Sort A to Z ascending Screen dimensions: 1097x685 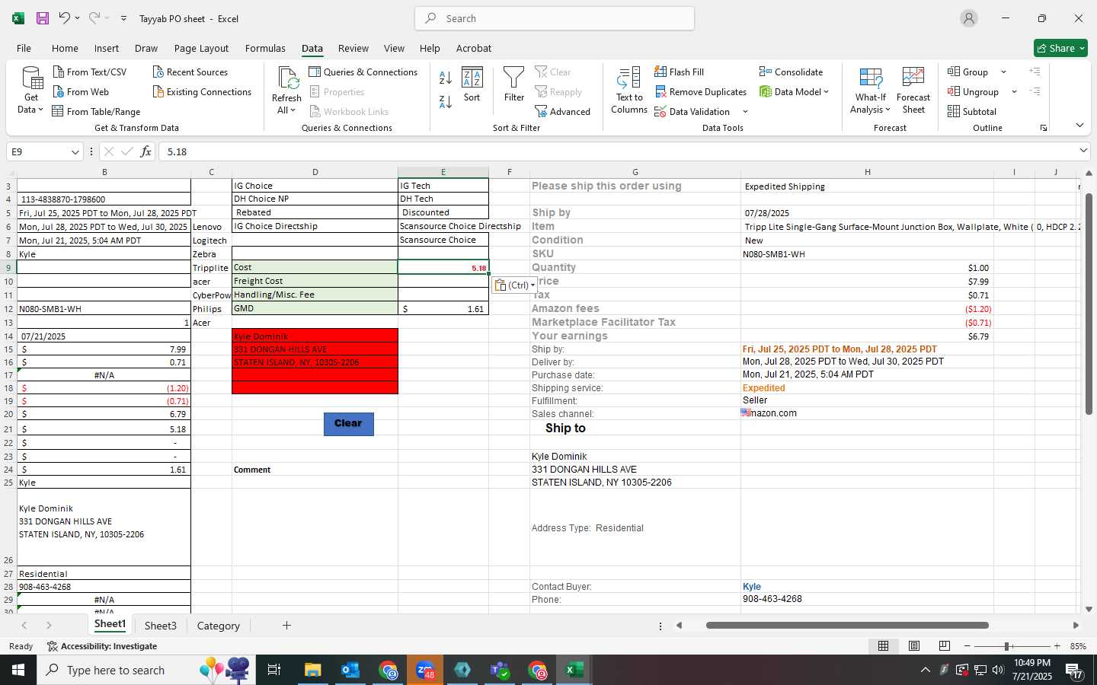pyautogui.click(x=446, y=77)
